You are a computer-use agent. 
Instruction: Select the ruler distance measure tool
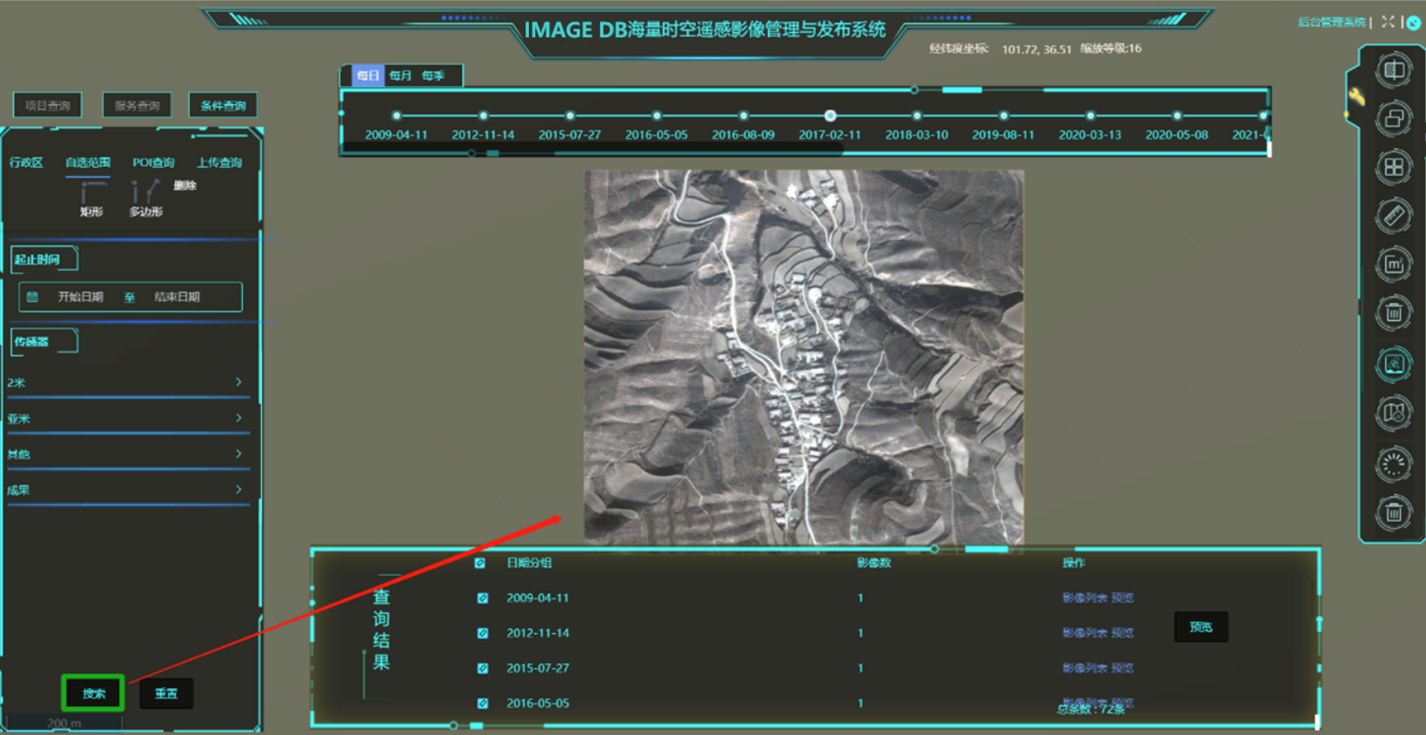click(1393, 216)
